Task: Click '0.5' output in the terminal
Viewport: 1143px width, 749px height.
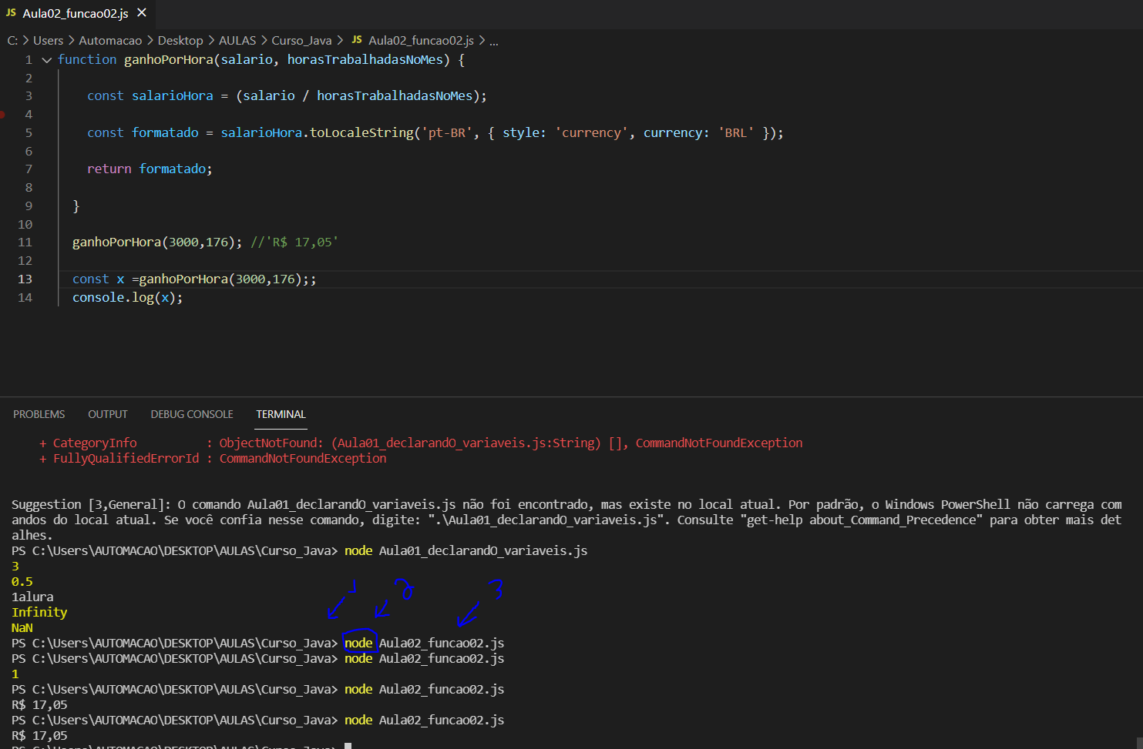Action: [22, 582]
